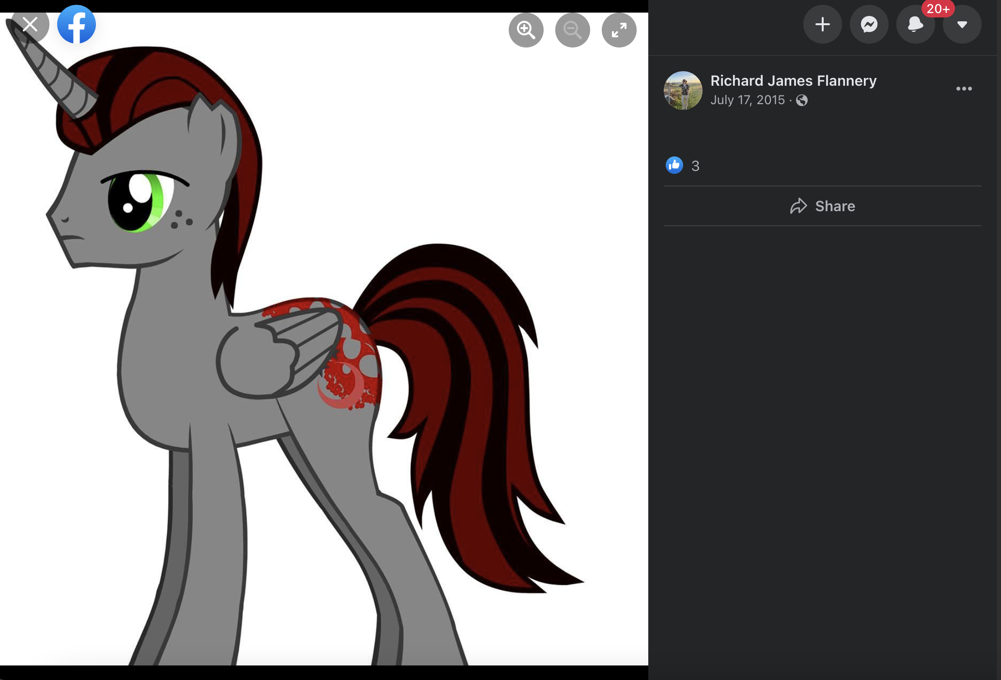Open notifications bell
This screenshot has height=680, width=1001.
pos(915,24)
